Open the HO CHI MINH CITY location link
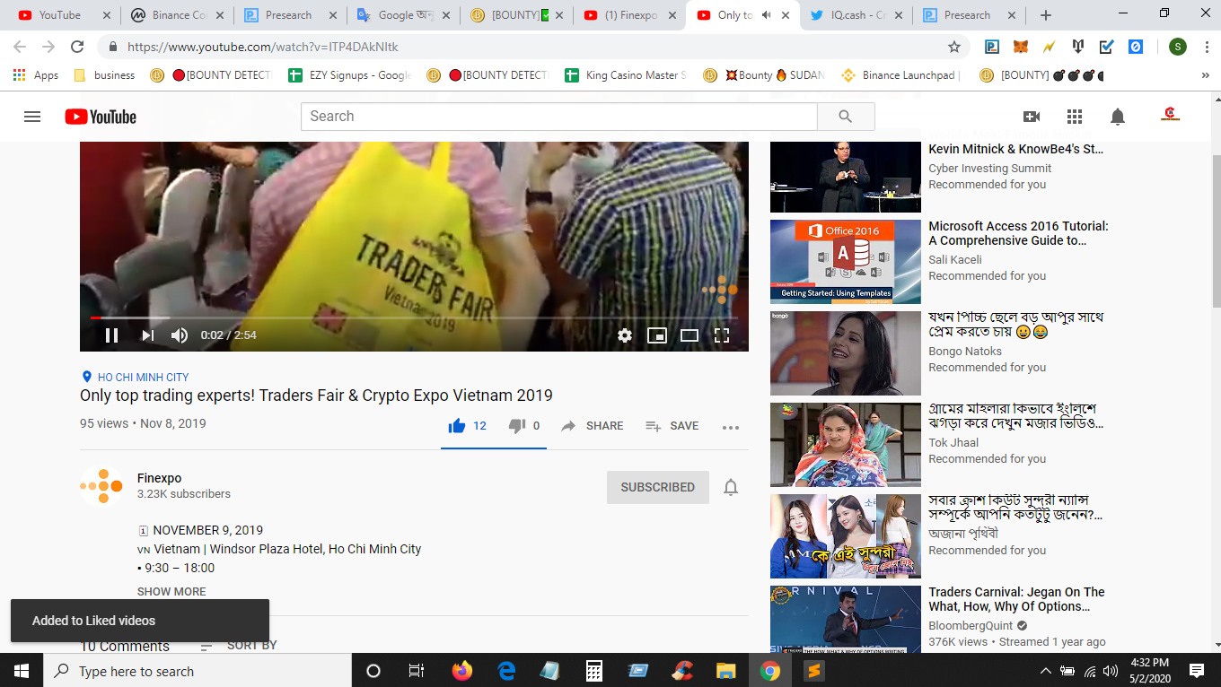This screenshot has height=687, width=1221. tap(143, 378)
